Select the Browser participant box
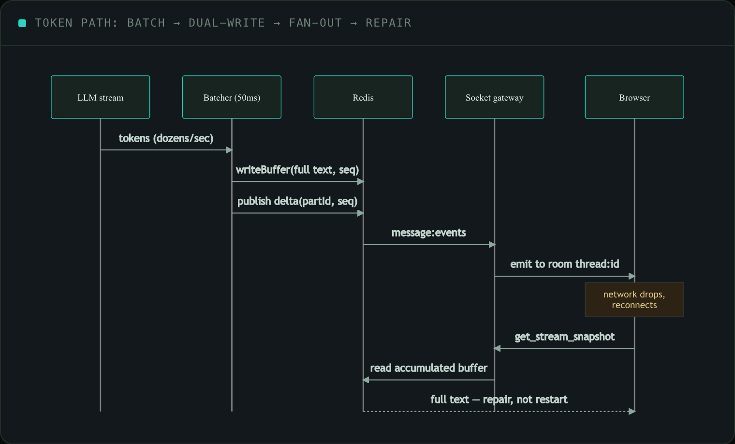This screenshot has height=444, width=735. click(x=634, y=97)
